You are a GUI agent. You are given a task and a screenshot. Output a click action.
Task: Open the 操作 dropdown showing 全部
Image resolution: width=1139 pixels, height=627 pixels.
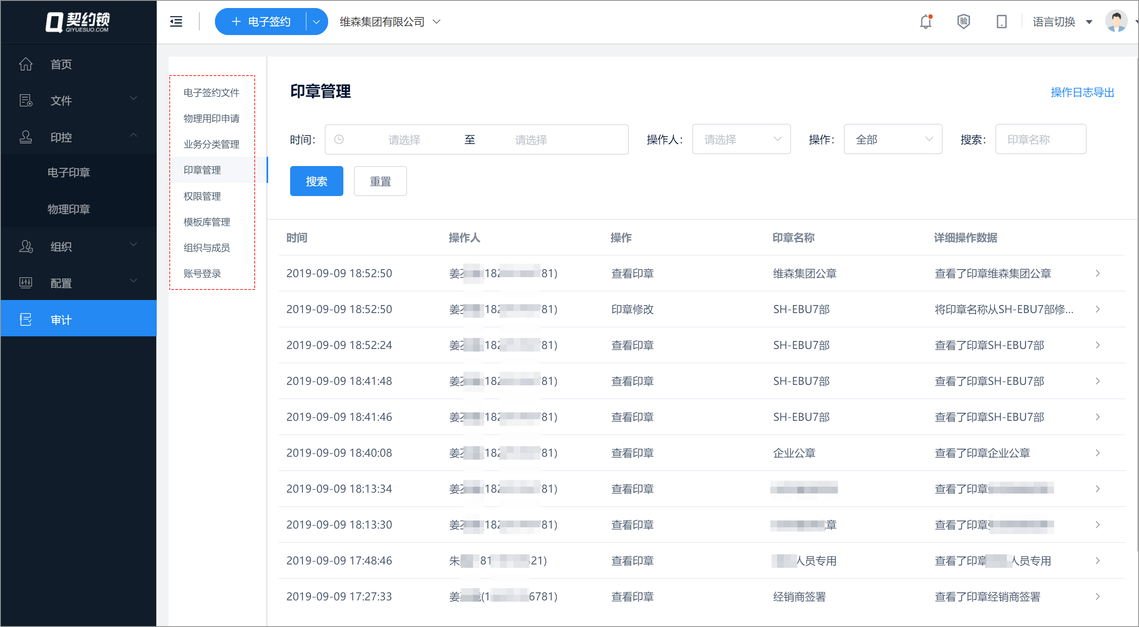click(892, 140)
